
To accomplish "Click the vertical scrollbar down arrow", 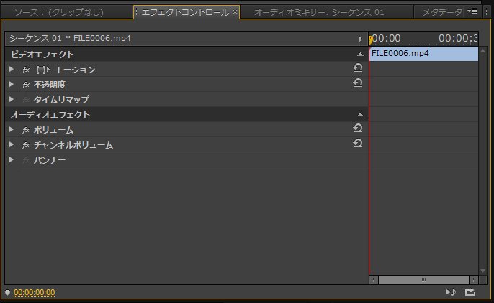I will (x=482, y=271).
